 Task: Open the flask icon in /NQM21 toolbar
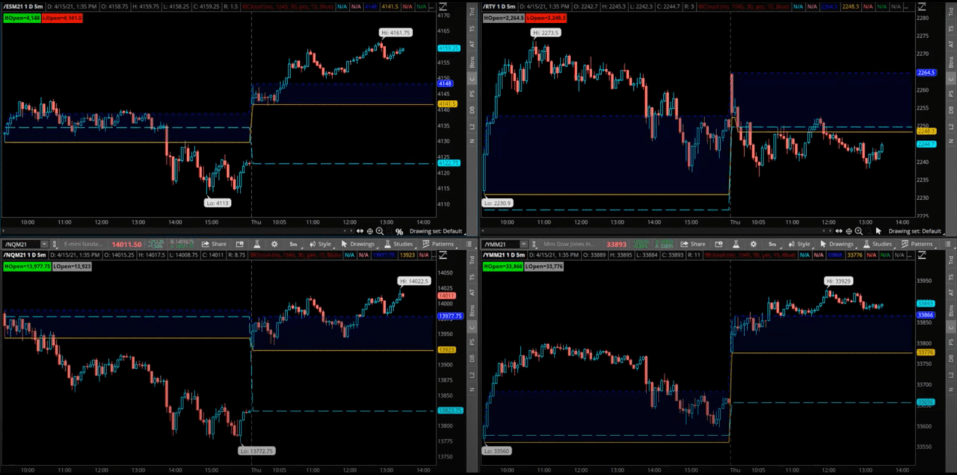click(x=257, y=244)
